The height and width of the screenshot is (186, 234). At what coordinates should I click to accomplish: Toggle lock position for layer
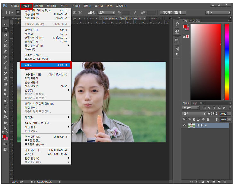203,119
